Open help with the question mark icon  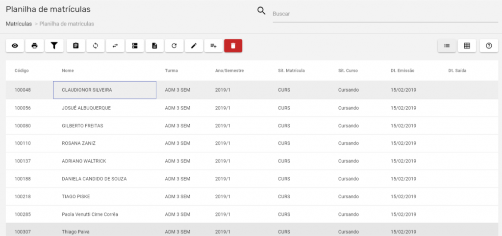(489, 46)
